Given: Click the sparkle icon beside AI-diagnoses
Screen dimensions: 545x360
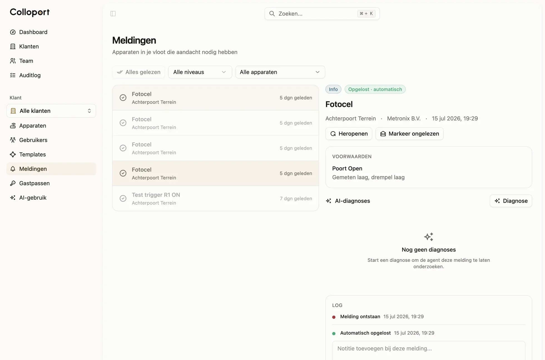Looking at the screenshot, I should (329, 201).
